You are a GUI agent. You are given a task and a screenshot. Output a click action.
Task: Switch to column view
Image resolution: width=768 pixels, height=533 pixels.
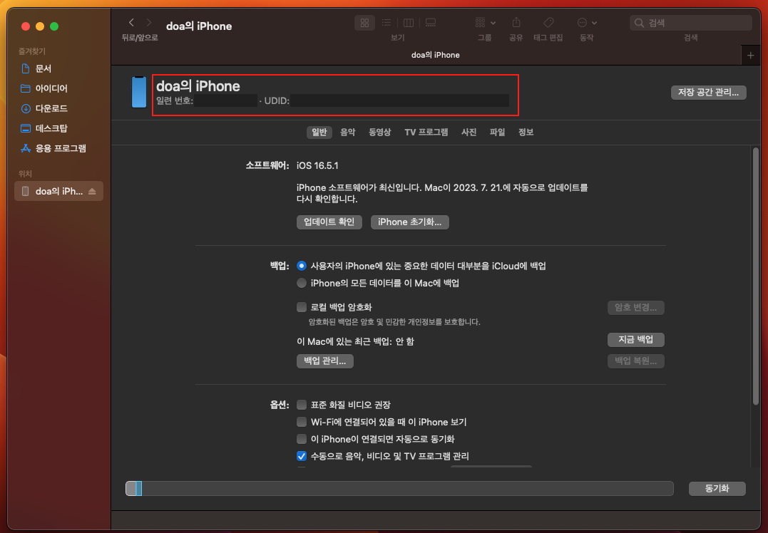pos(409,23)
